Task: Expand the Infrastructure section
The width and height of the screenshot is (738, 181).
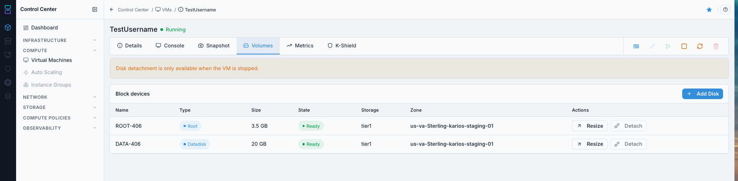Action: click(x=60, y=40)
